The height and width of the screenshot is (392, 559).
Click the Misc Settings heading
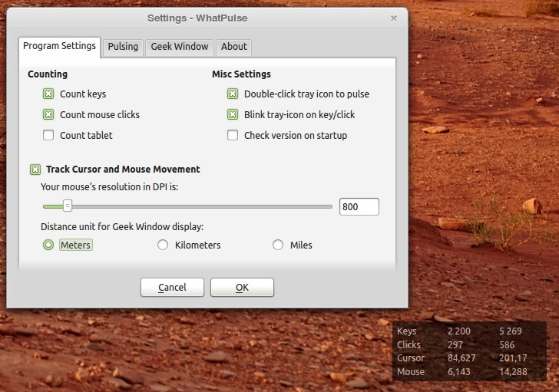coord(241,74)
